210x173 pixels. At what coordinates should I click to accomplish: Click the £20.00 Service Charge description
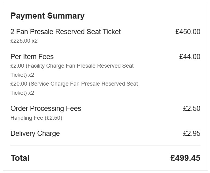[74, 84]
